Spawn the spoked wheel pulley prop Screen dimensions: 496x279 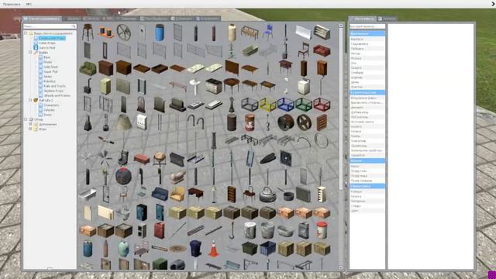coord(124,33)
